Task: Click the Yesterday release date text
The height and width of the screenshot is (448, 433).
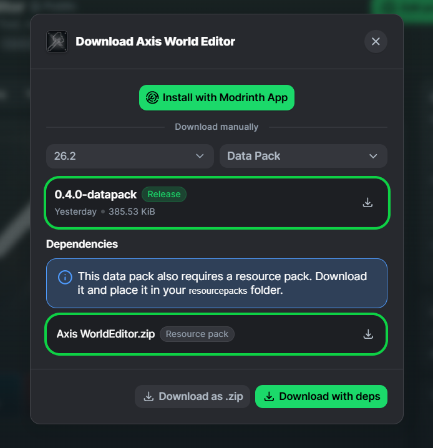Action: [x=75, y=212]
